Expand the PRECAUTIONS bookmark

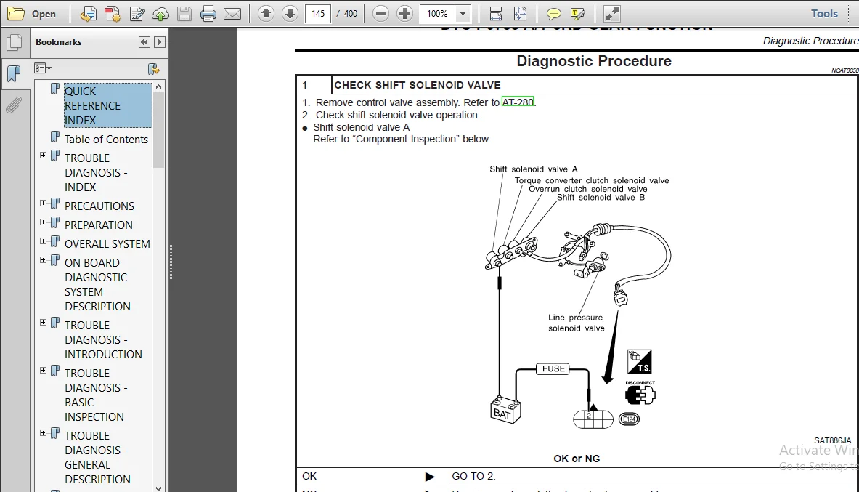[x=44, y=203]
